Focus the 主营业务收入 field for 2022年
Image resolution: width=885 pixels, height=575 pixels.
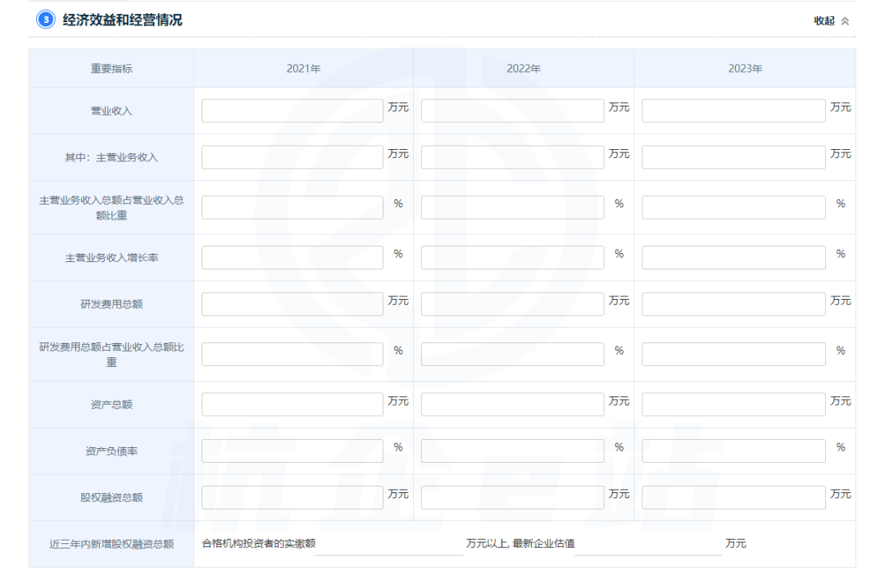tap(512, 157)
